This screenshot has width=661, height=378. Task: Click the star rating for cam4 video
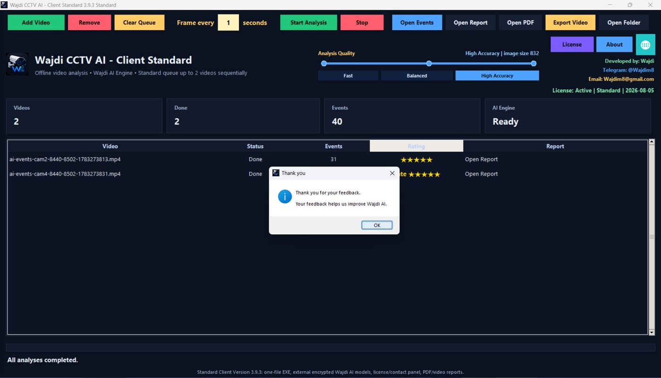coord(424,174)
